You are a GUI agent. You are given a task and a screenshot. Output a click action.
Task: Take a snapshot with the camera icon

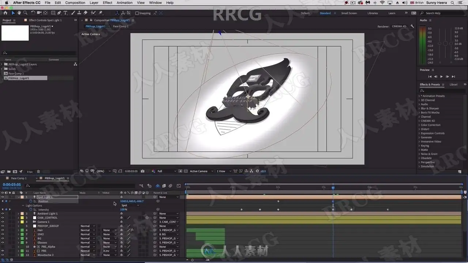(x=143, y=171)
